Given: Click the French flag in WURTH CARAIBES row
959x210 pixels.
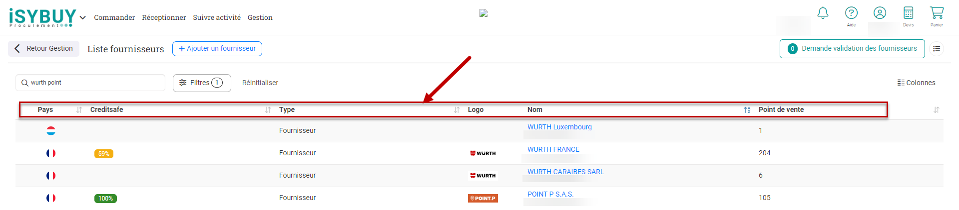Looking at the screenshot, I should [x=51, y=175].
